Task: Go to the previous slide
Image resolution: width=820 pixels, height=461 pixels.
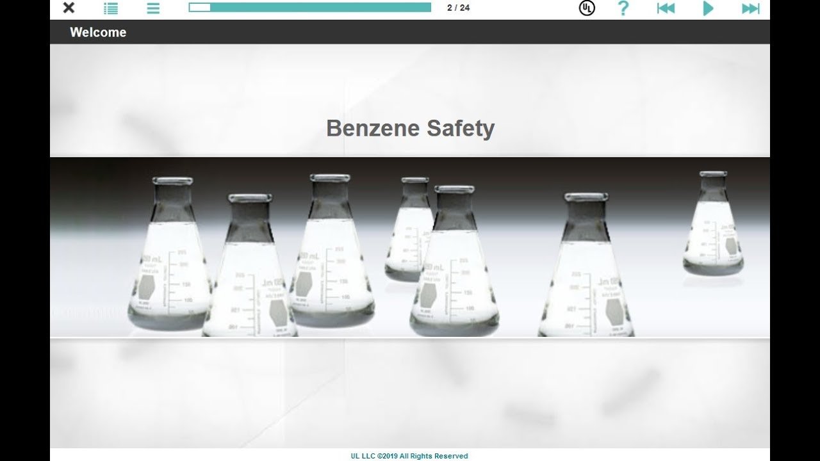Action: [666, 8]
